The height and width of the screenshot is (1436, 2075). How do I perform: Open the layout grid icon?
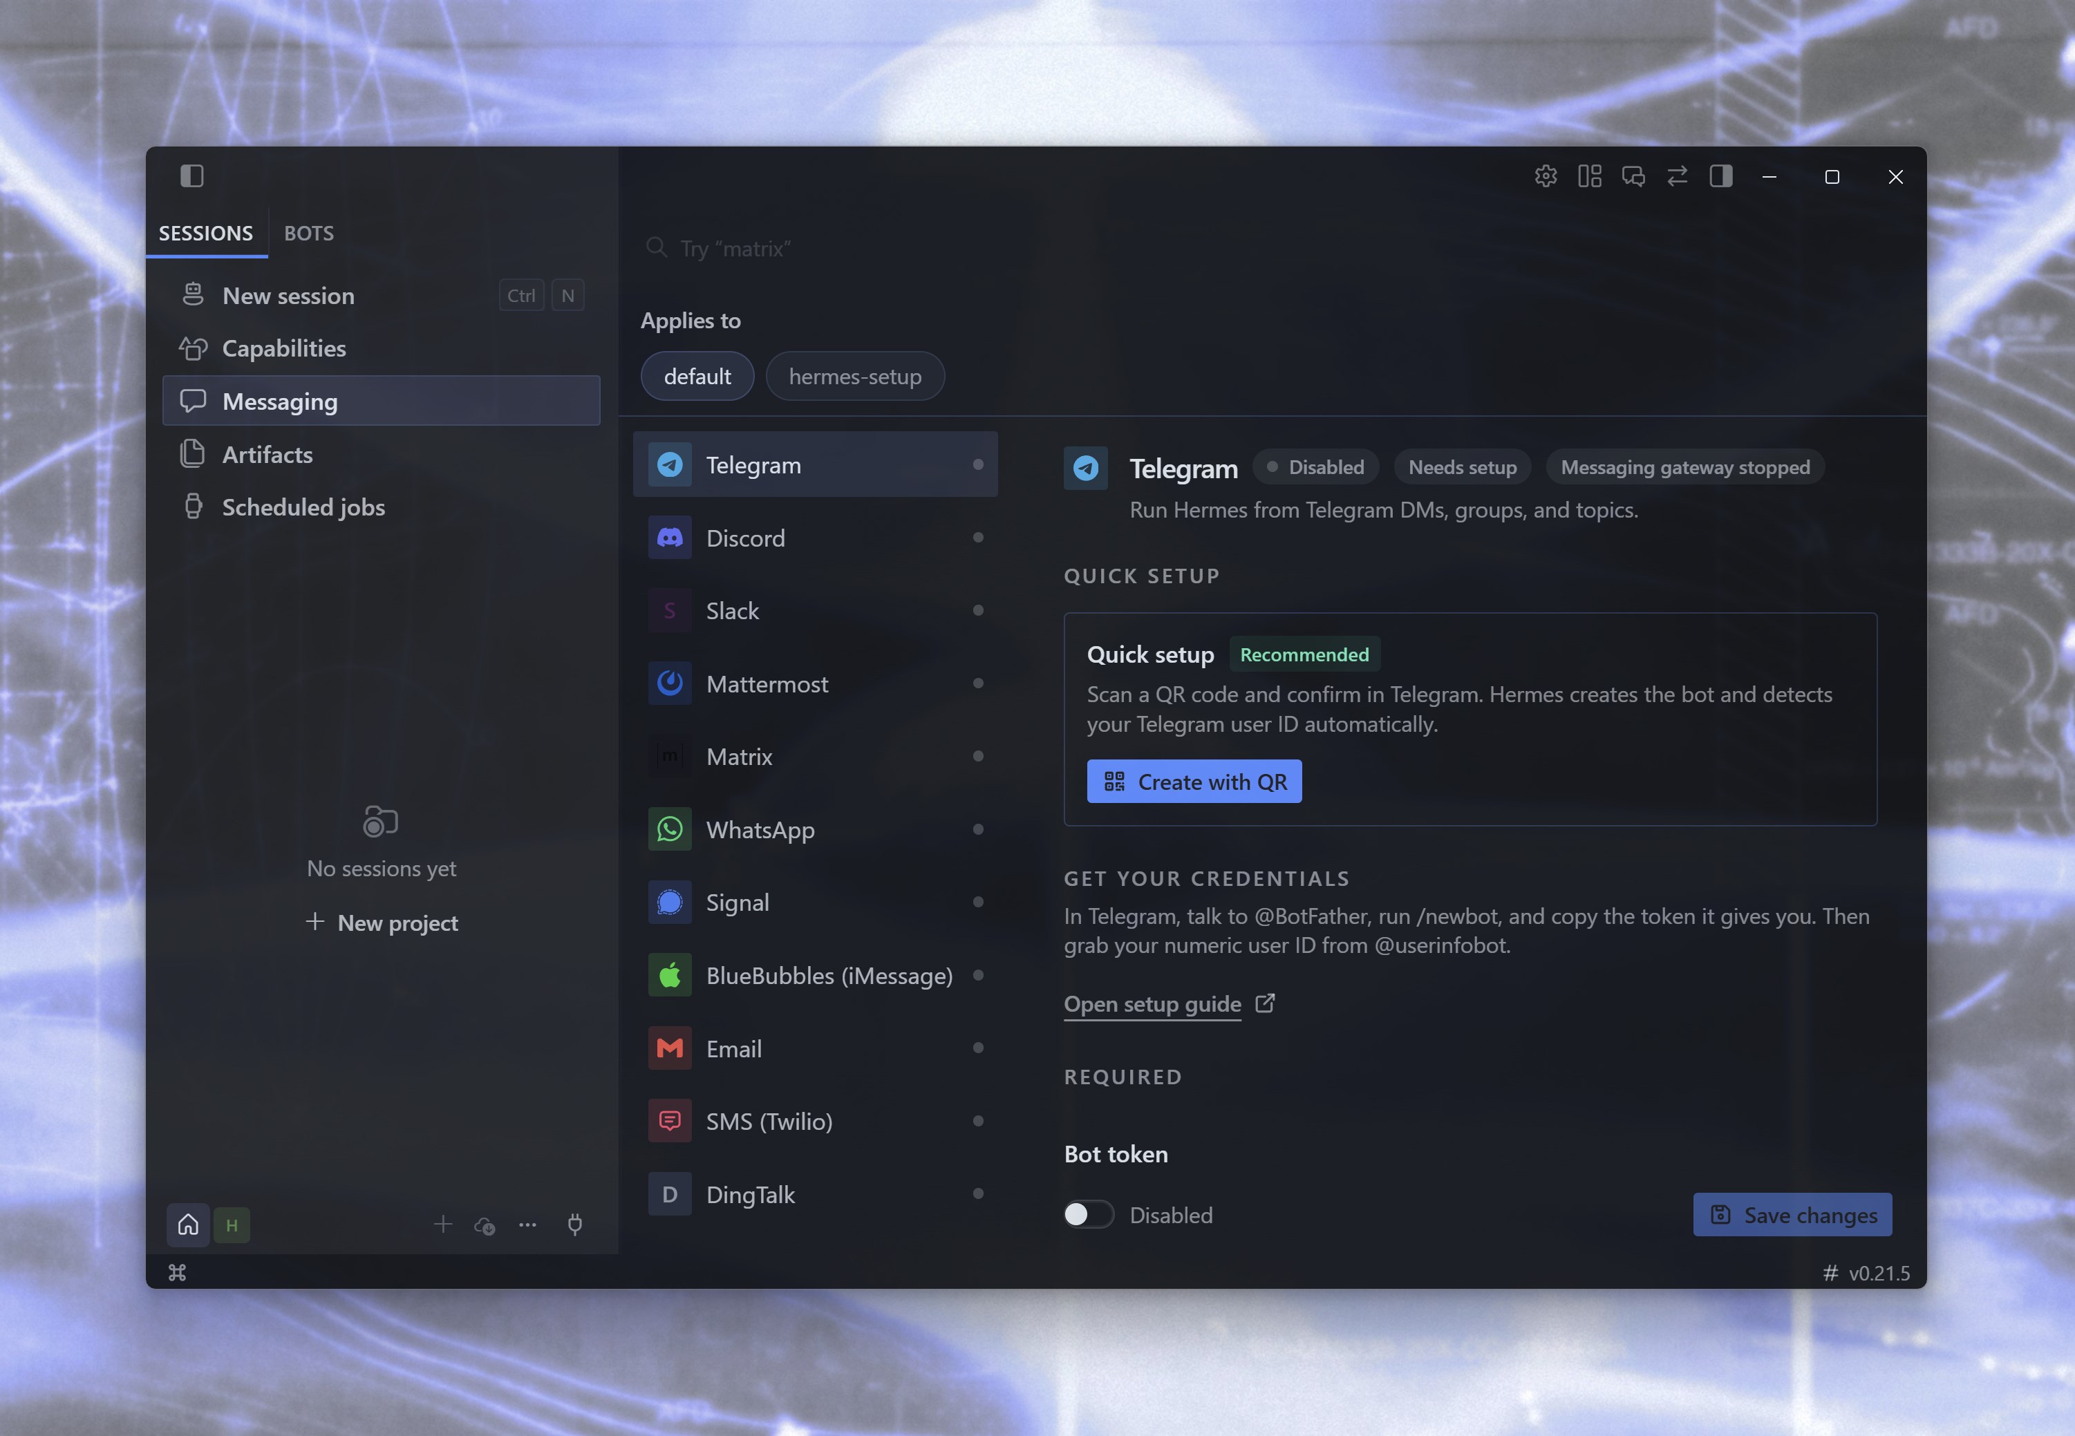tap(1590, 176)
